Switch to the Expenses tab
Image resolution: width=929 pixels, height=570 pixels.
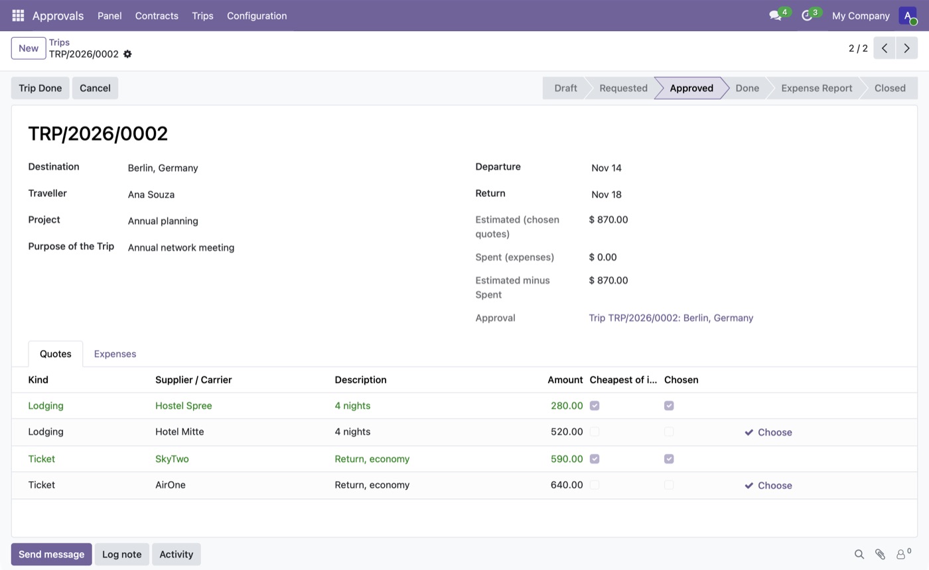pyautogui.click(x=115, y=354)
